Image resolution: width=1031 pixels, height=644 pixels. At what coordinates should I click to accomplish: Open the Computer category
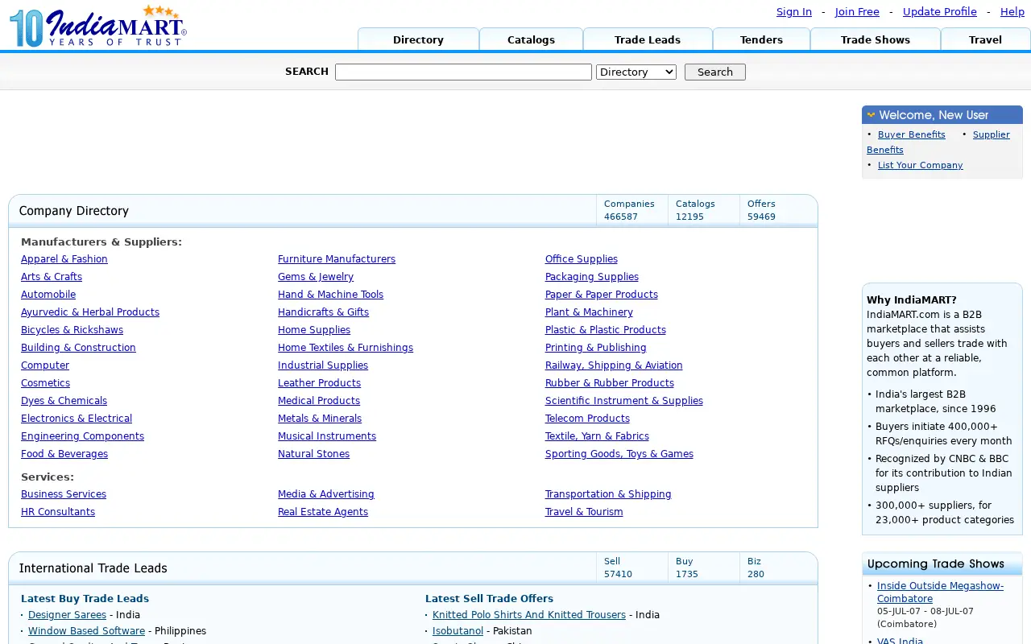(45, 365)
